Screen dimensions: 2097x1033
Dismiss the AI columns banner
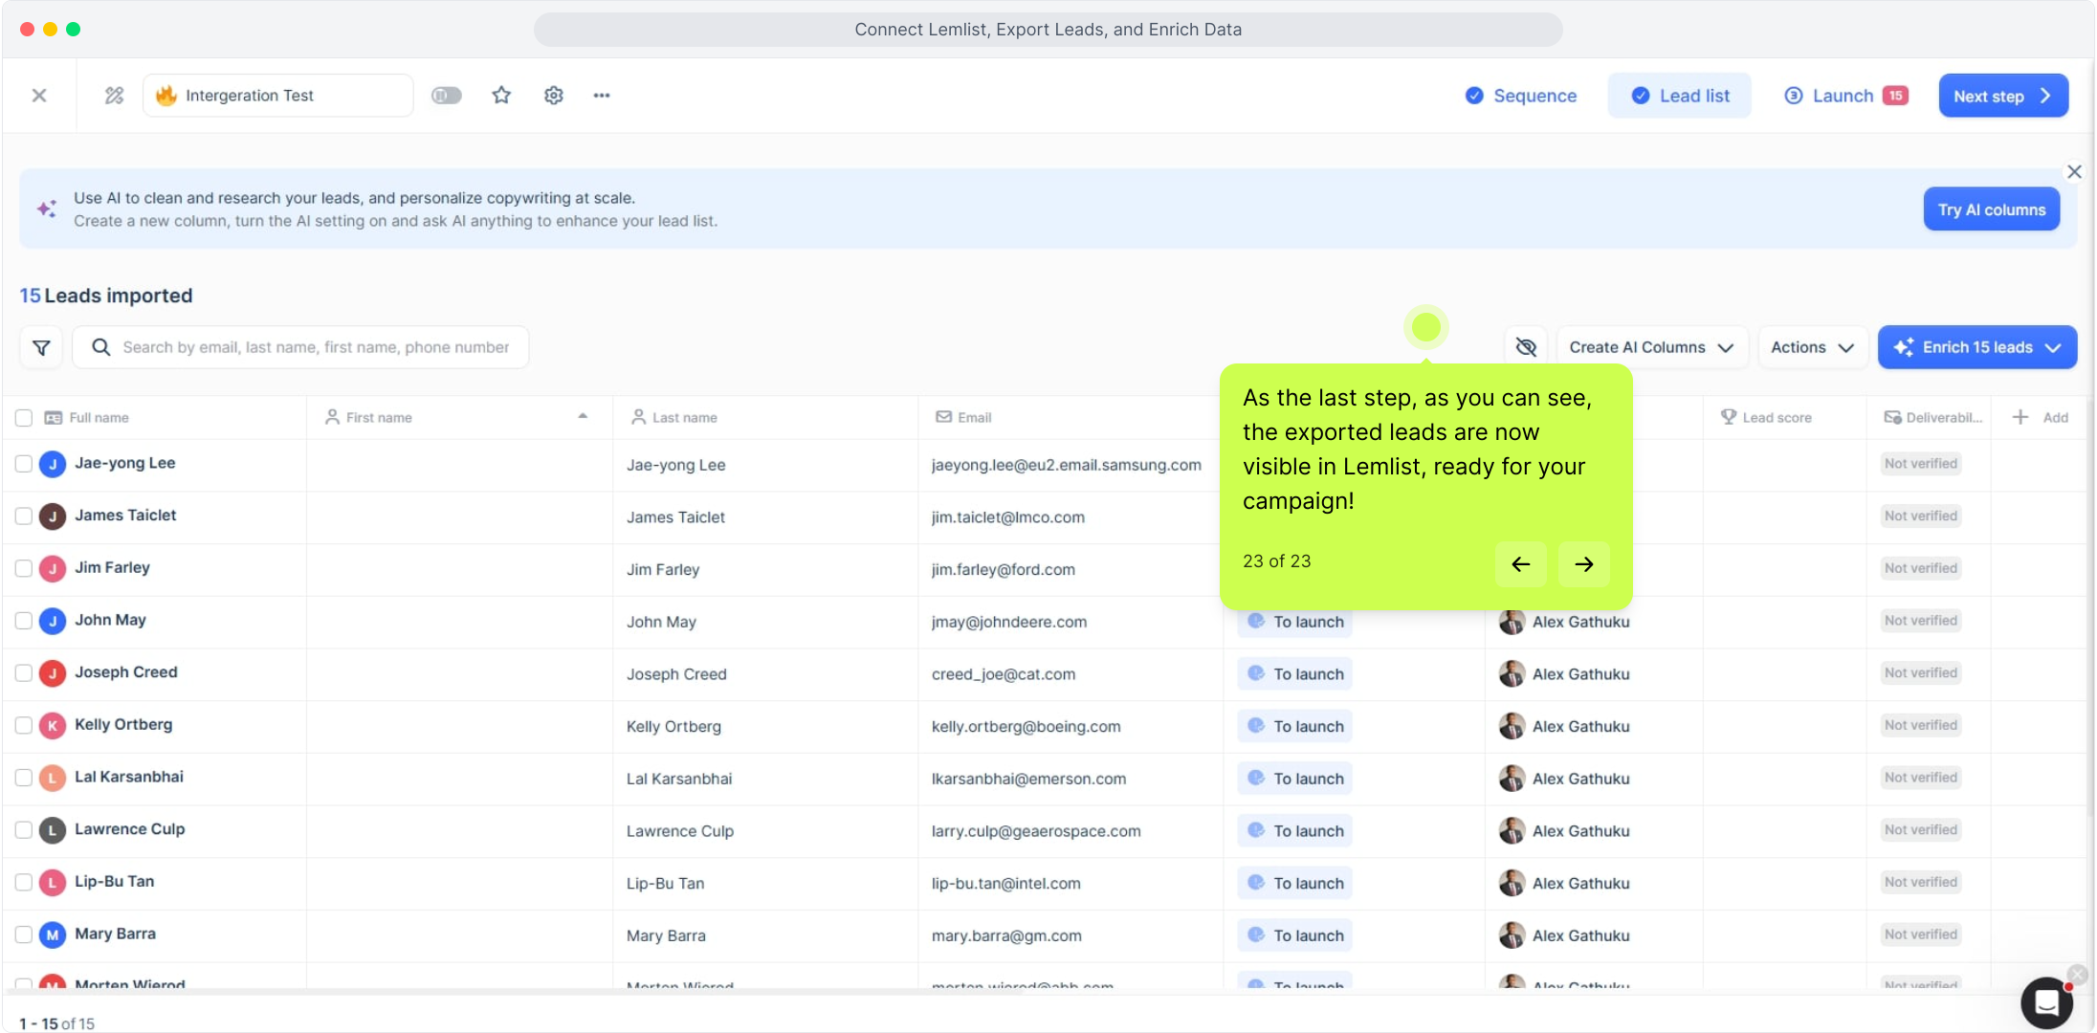[2074, 172]
